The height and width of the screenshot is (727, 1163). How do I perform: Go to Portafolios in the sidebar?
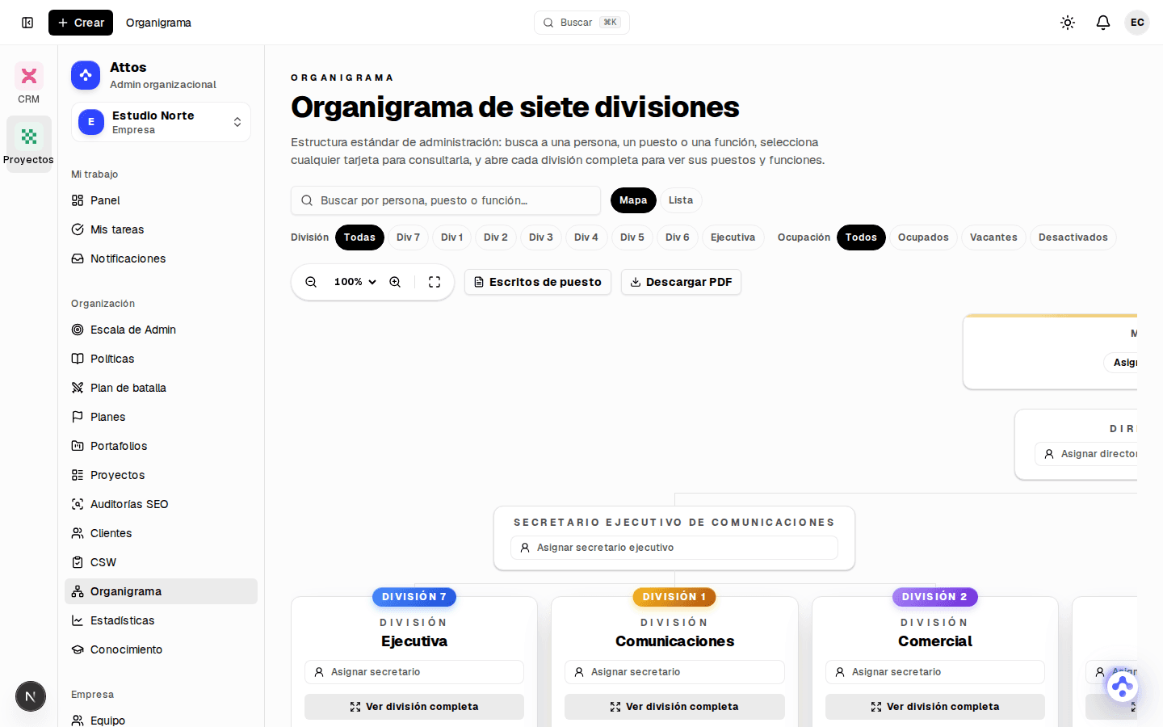(161, 446)
